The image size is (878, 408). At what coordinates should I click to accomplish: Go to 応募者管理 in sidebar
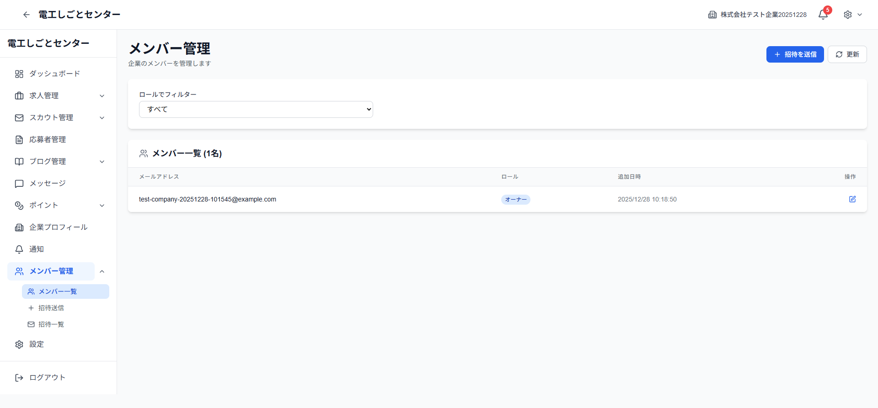tap(48, 139)
